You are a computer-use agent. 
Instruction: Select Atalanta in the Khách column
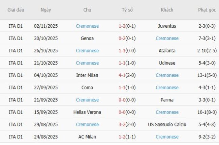167,51
